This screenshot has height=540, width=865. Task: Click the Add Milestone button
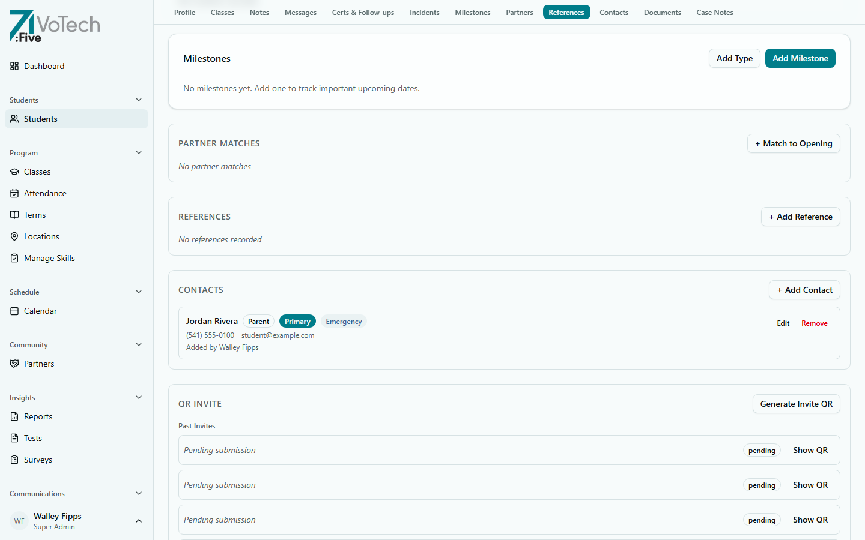click(x=800, y=58)
